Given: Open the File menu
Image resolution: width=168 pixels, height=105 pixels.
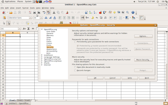Looking at the screenshot, I should tap(2, 8).
